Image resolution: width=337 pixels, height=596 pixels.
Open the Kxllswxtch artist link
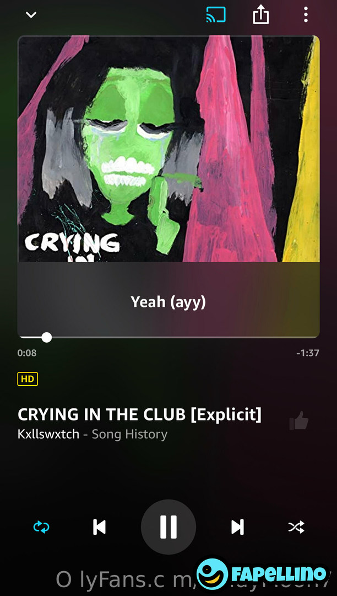48,434
